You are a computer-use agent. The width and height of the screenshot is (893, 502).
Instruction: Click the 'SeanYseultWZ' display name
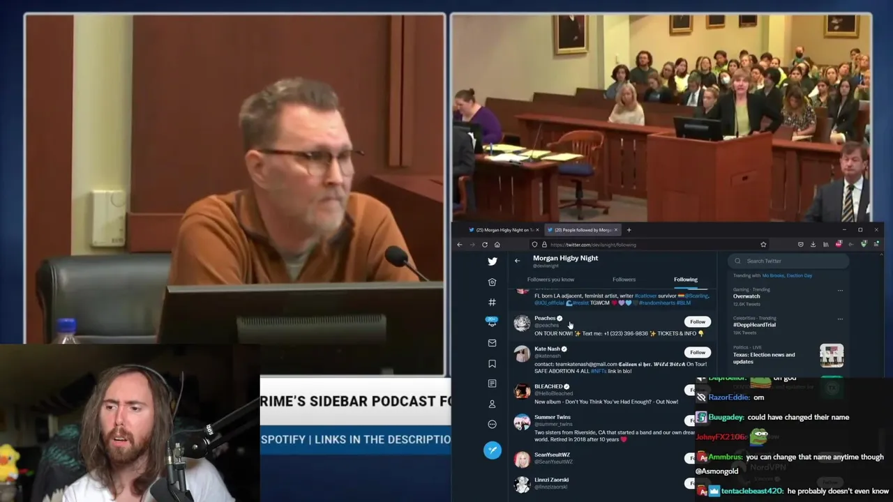coord(553,455)
